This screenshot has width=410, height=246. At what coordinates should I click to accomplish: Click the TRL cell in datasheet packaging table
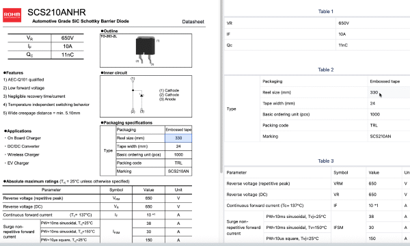coord(178,163)
